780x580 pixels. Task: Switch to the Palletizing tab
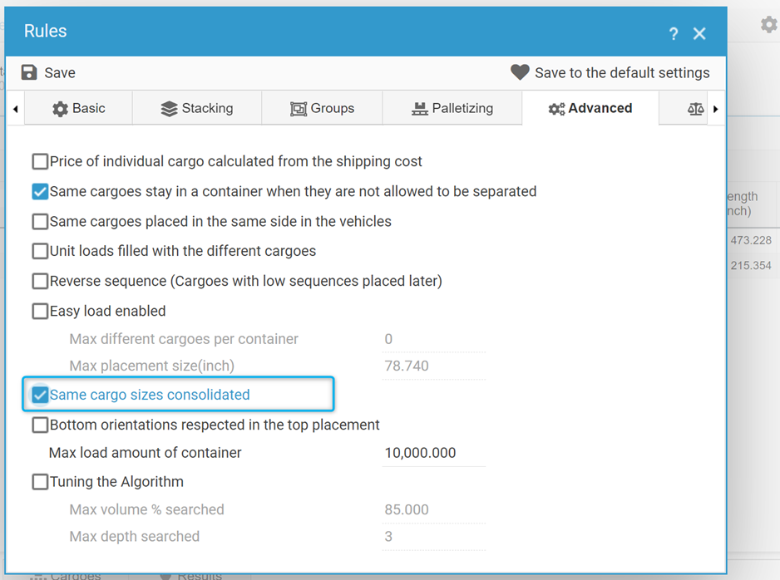point(452,108)
